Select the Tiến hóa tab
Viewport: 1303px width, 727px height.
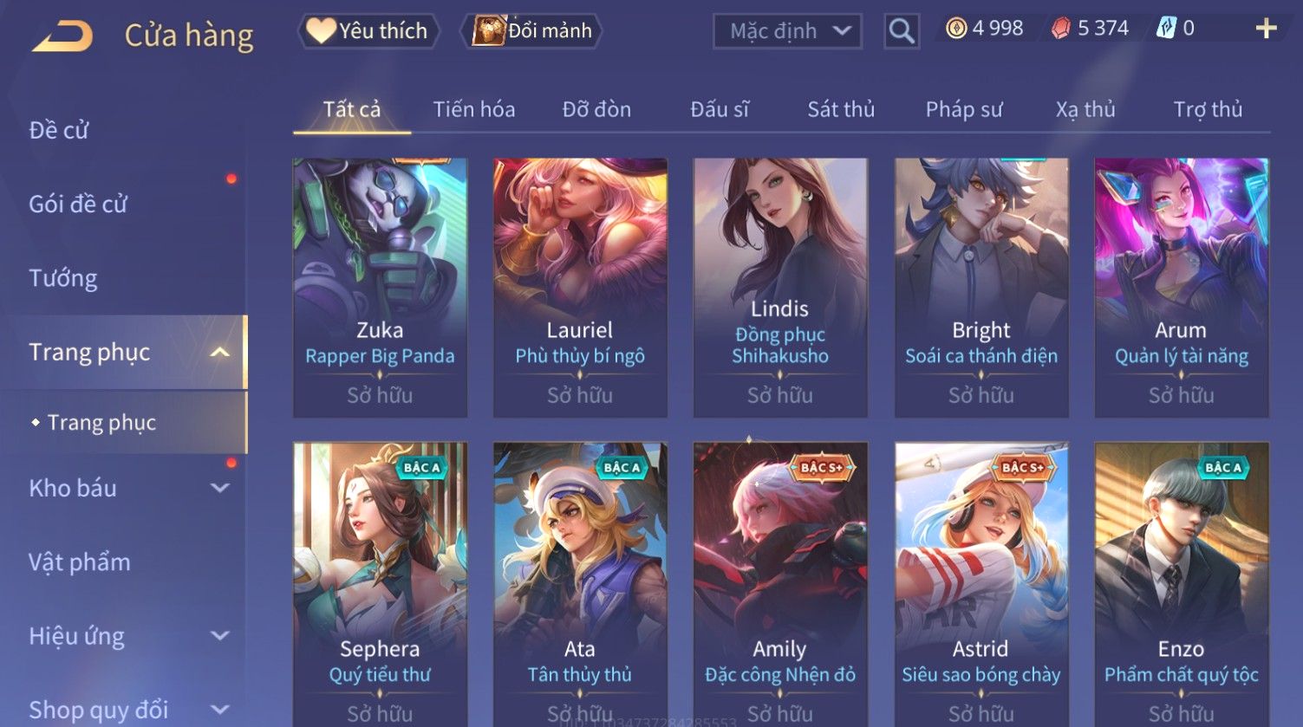coord(474,109)
